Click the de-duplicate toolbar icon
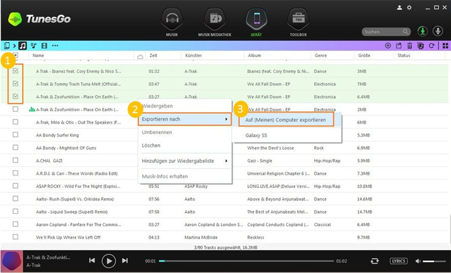Screen dimensions: 451x273 [421, 46]
